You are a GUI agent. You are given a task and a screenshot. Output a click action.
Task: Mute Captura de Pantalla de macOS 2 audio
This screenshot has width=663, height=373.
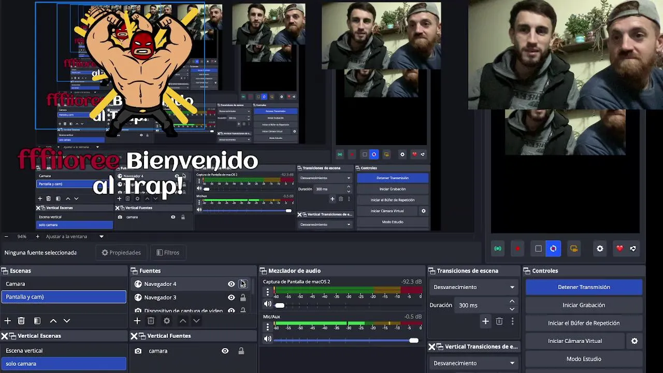click(x=268, y=305)
